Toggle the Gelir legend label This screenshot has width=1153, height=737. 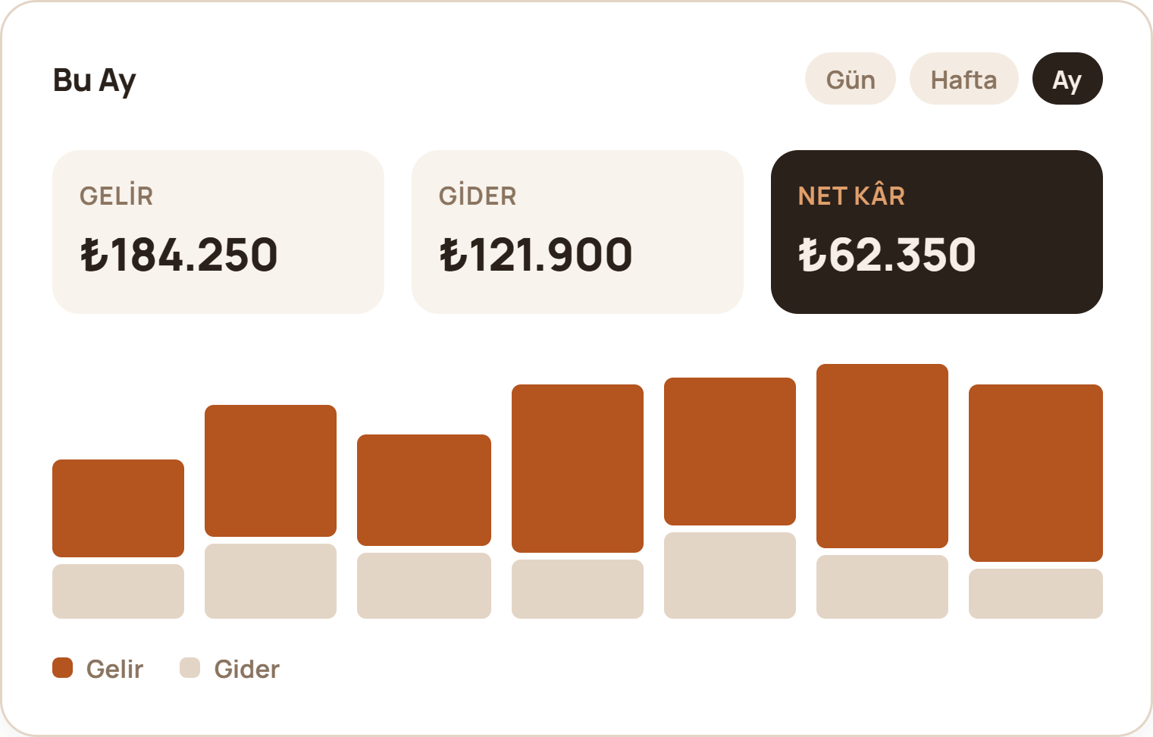114,669
